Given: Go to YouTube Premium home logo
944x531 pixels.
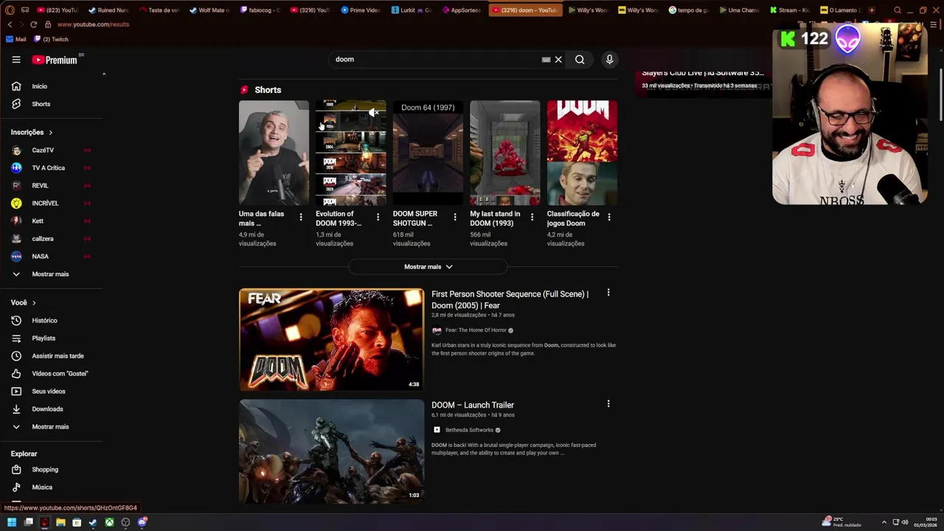Looking at the screenshot, I should tap(55, 60).
